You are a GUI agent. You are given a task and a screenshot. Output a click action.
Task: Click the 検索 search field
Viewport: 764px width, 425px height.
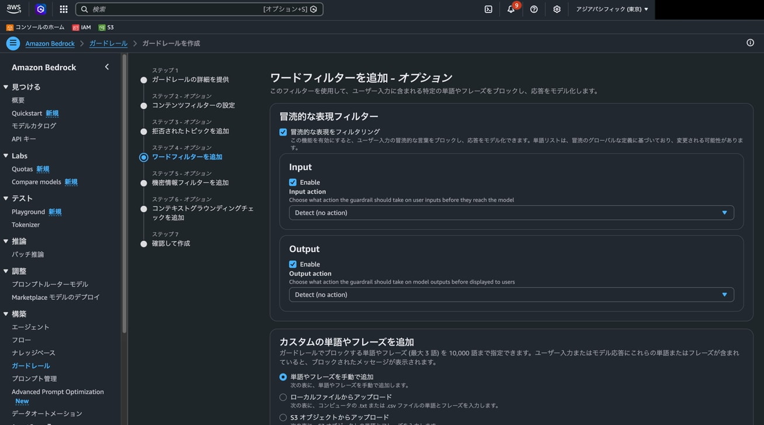(x=199, y=9)
